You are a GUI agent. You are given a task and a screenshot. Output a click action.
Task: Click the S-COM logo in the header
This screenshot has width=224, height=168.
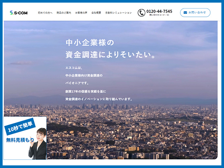point(19,13)
